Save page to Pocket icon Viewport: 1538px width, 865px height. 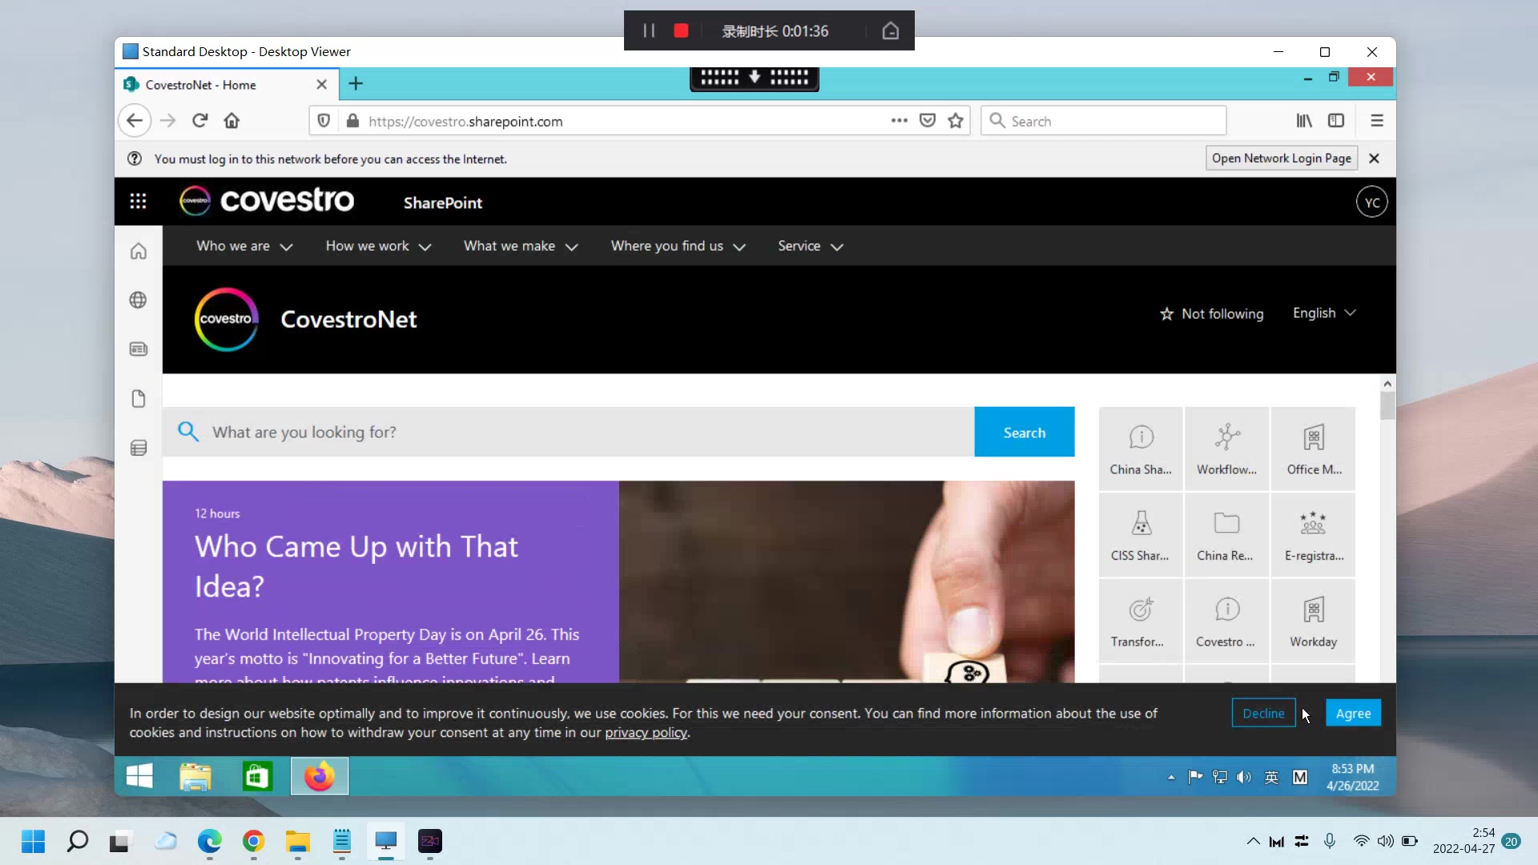[x=928, y=121]
